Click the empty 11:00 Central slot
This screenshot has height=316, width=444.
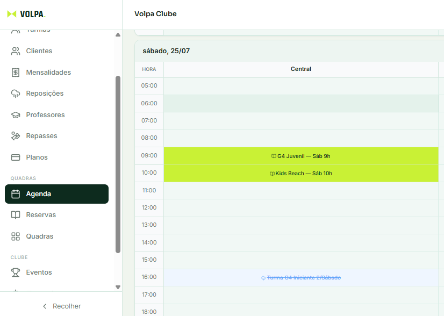pyautogui.click(x=301, y=191)
